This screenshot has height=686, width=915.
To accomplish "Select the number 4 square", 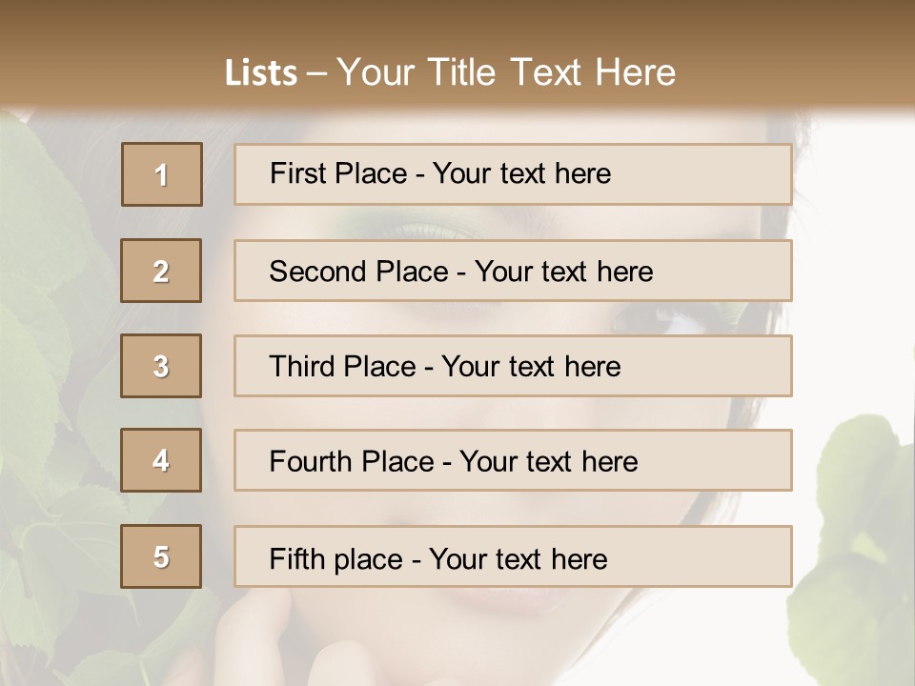I will 161,460.
